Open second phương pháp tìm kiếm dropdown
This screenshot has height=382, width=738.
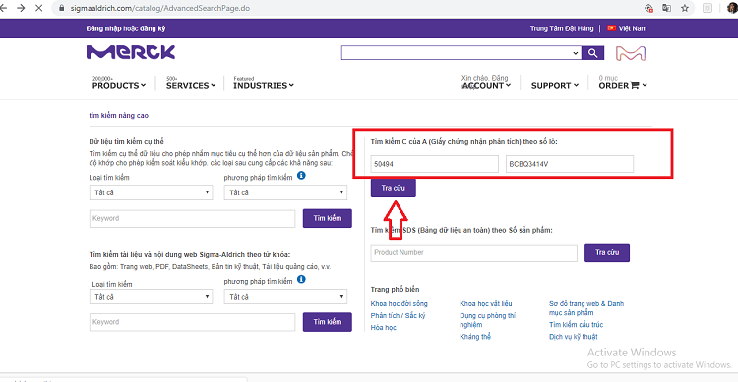(x=285, y=297)
